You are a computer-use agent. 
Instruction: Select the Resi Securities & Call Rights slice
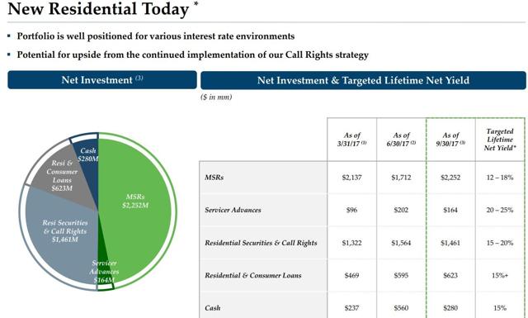[63, 233]
